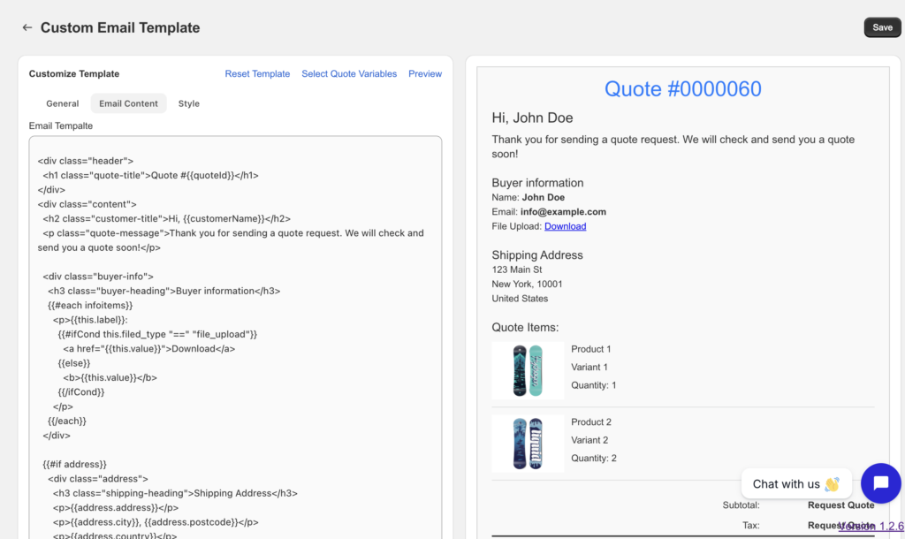Click the Product 2 snowboard thumbnail
Screen dimensions: 905x539
(x=528, y=443)
